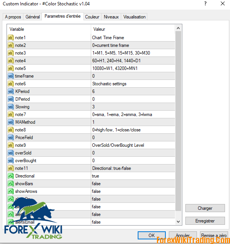This screenshot has width=230, height=244.
Task: Click the boolean icon beside Directional
Action: point(11,176)
